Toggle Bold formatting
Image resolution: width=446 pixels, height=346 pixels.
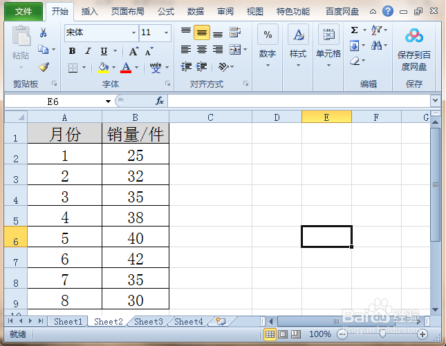click(x=72, y=51)
